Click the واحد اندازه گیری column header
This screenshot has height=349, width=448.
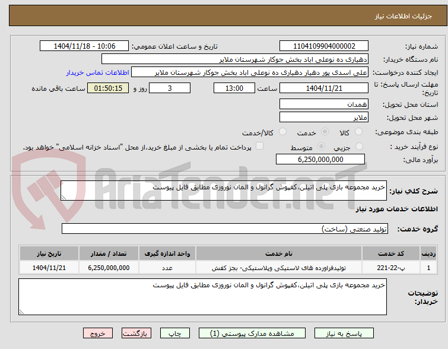(x=167, y=253)
